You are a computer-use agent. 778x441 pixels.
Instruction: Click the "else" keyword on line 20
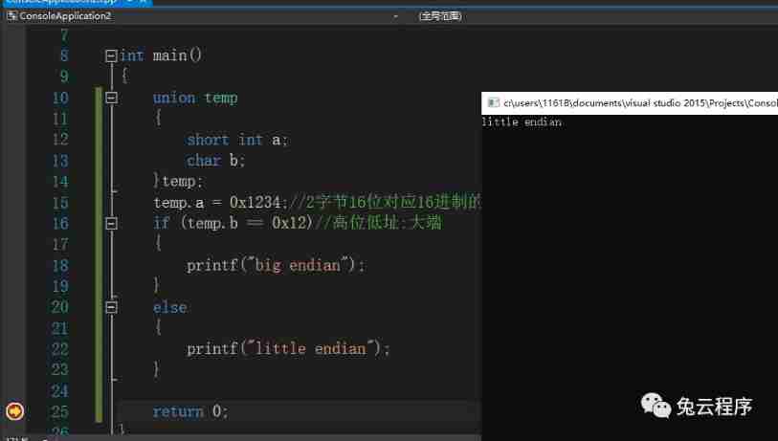click(x=169, y=308)
